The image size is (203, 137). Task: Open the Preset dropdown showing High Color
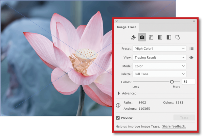(x=159, y=49)
